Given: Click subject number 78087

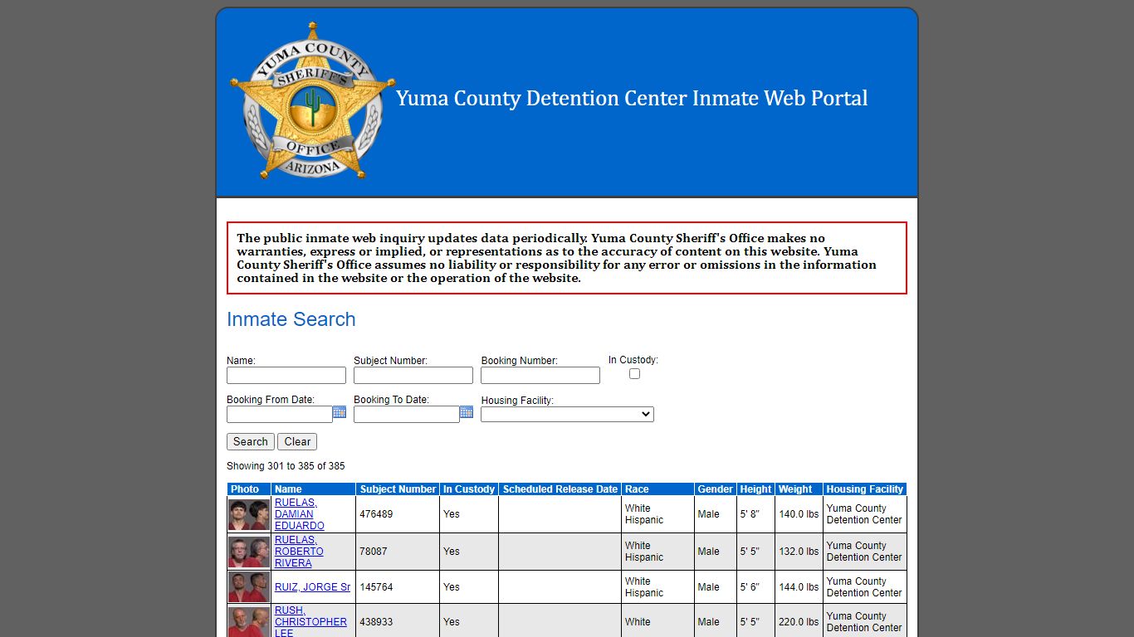Looking at the screenshot, I should pyautogui.click(x=374, y=552).
